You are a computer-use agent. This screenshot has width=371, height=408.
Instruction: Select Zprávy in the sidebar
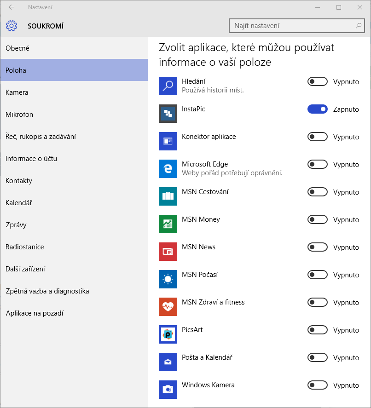click(x=74, y=225)
